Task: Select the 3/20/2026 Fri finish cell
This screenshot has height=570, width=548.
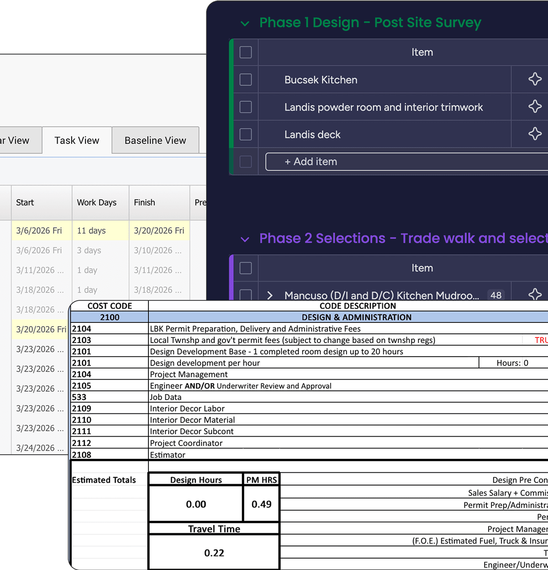Action: coord(159,231)
